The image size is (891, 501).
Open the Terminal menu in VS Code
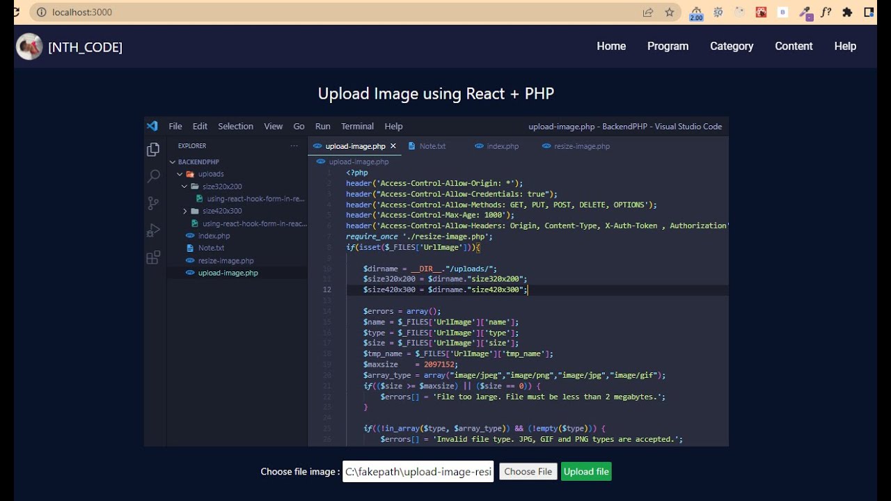(x=358, y=126)
